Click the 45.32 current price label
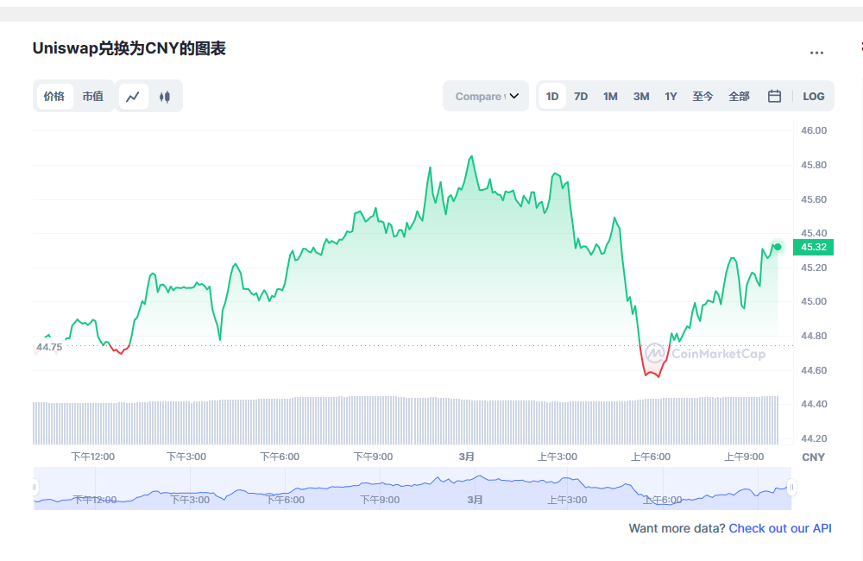Viewport: 863px width, 561px height. (814, 247)
